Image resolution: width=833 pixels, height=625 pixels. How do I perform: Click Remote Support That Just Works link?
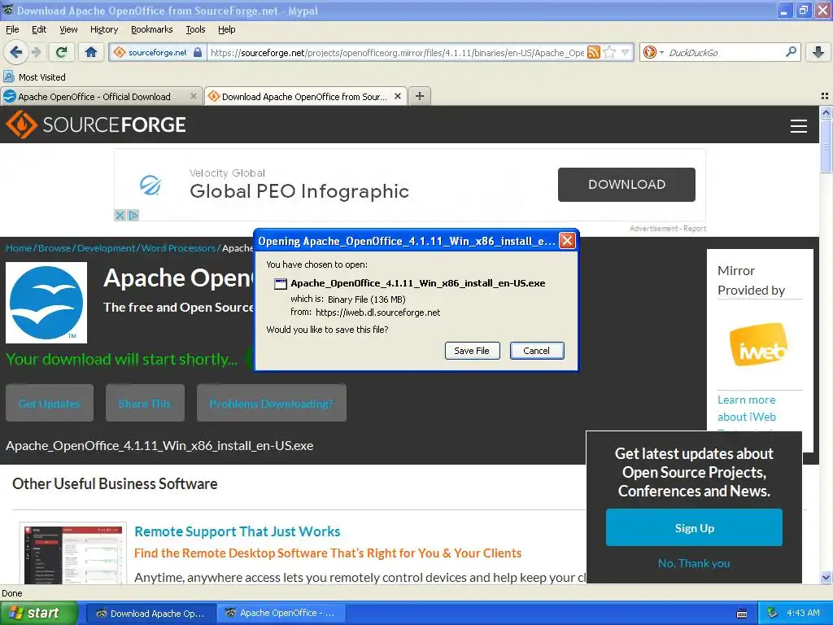(237, 531)
